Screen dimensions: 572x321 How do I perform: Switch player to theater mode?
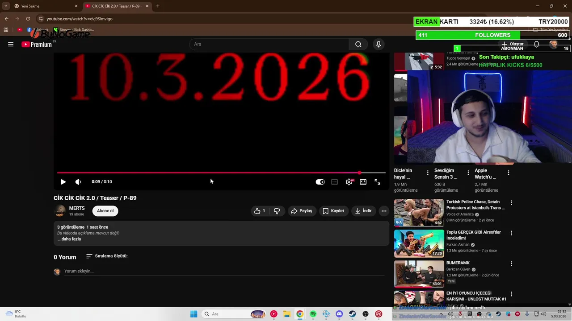[x=363, y=182]
